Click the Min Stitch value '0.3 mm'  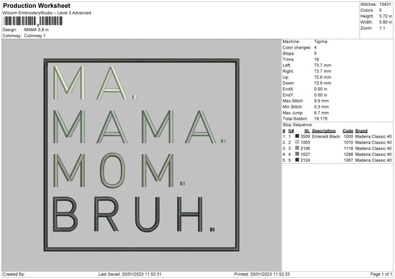(x=321, y=107)
